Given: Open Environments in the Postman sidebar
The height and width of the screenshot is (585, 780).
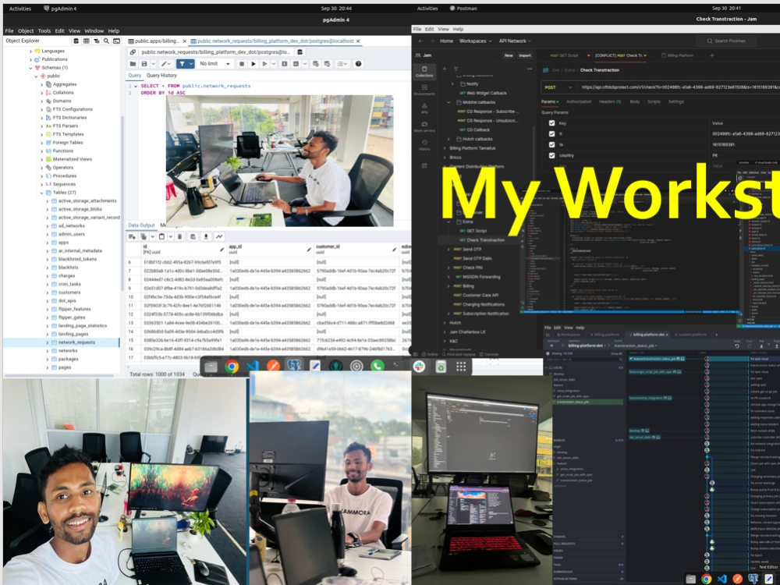Looking at the screenshot, I should (x=424, y=90).
